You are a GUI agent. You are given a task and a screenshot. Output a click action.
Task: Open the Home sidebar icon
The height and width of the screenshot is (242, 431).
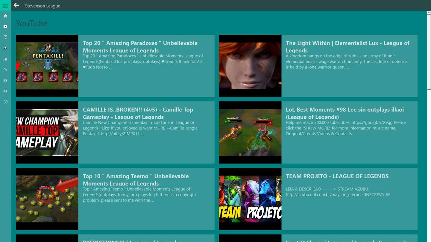click(5, 16)
